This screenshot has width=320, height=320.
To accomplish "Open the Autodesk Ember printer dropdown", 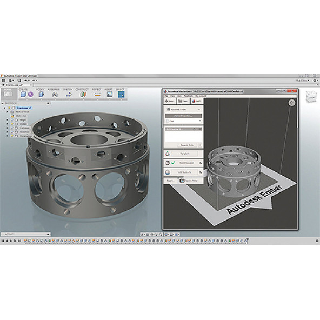I will click(183, 109).
